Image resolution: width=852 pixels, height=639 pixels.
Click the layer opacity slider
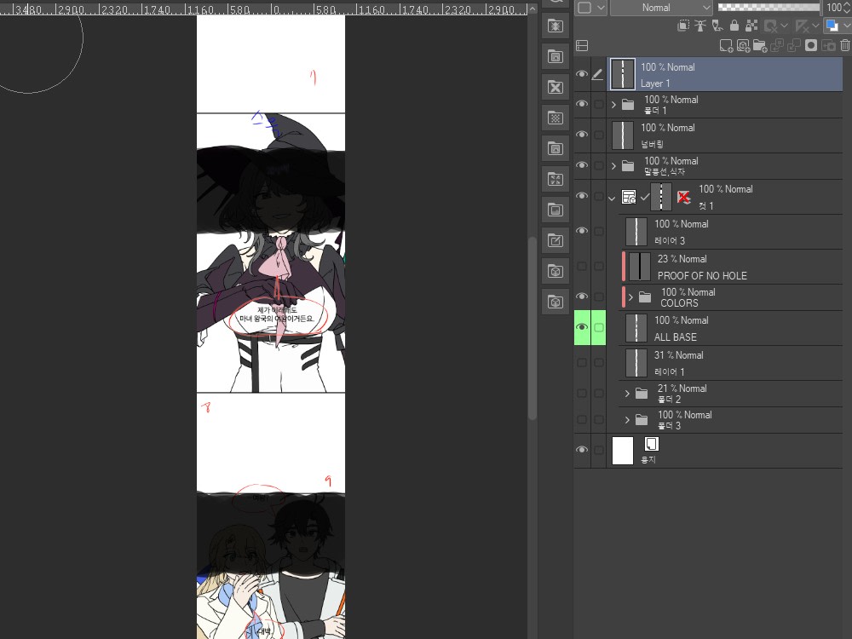(x=769, y=7)
